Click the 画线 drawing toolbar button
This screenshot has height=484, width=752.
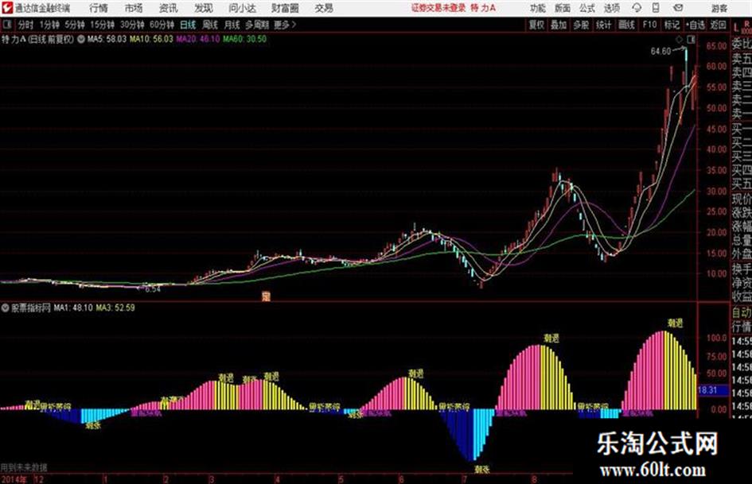point(626,25)
